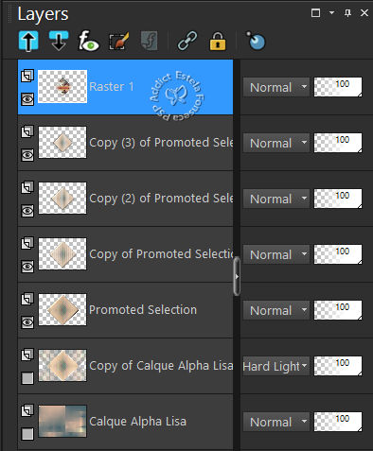Click the blue sphere icon in toolbar

(x=256, y=41)
